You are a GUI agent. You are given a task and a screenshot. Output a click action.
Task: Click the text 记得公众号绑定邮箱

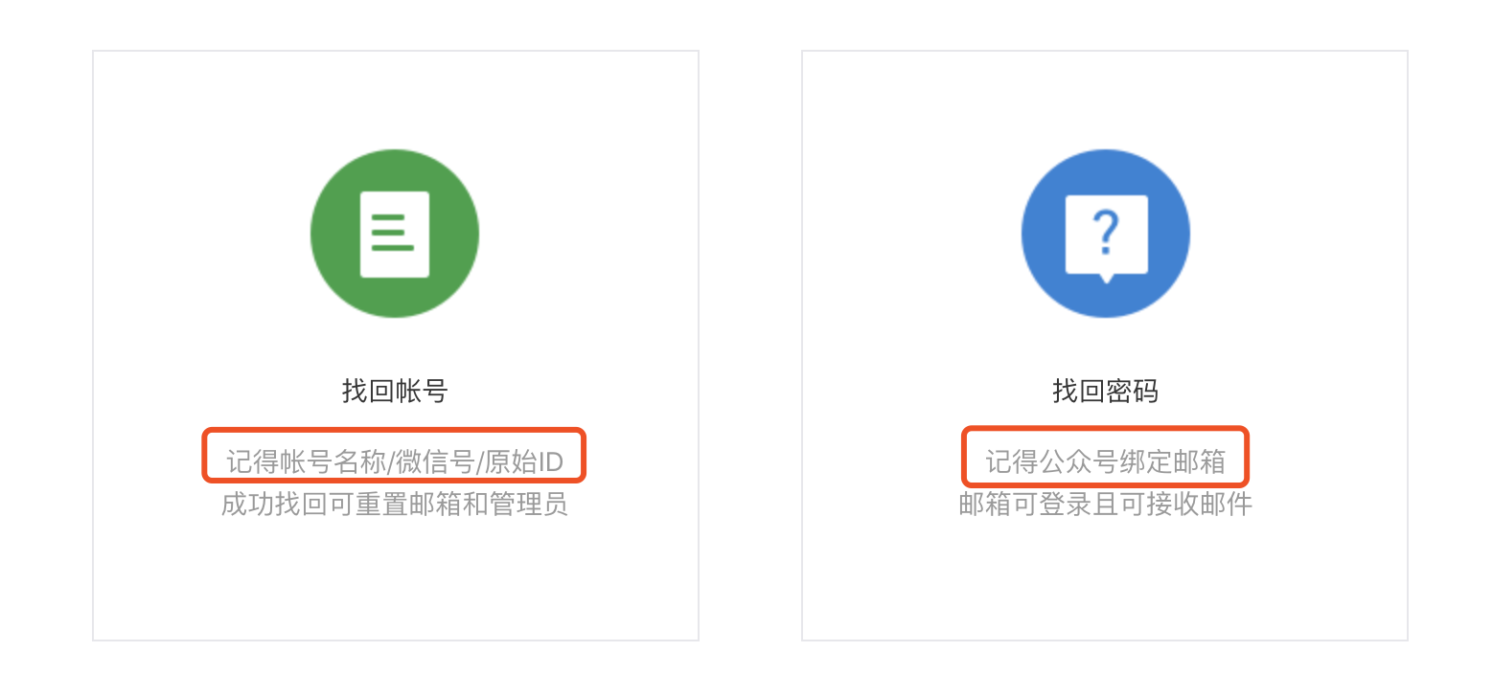[x=1105, y=462]
